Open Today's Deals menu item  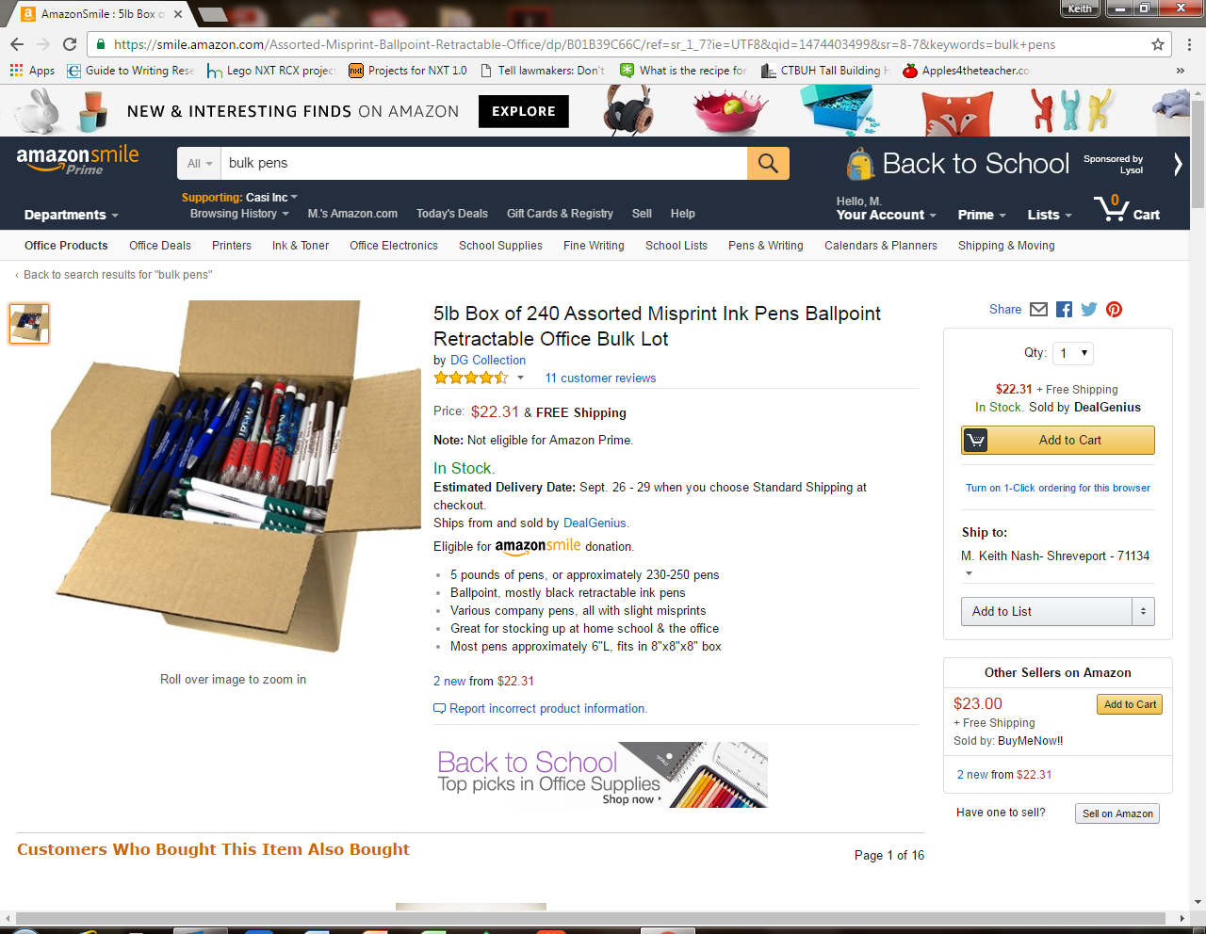click(452, 214)
